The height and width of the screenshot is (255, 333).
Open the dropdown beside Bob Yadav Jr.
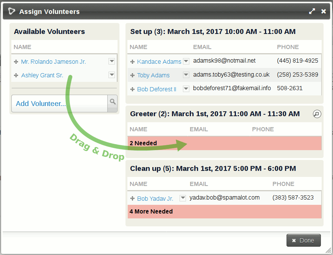pyautogui.click(x=183, y=198)
